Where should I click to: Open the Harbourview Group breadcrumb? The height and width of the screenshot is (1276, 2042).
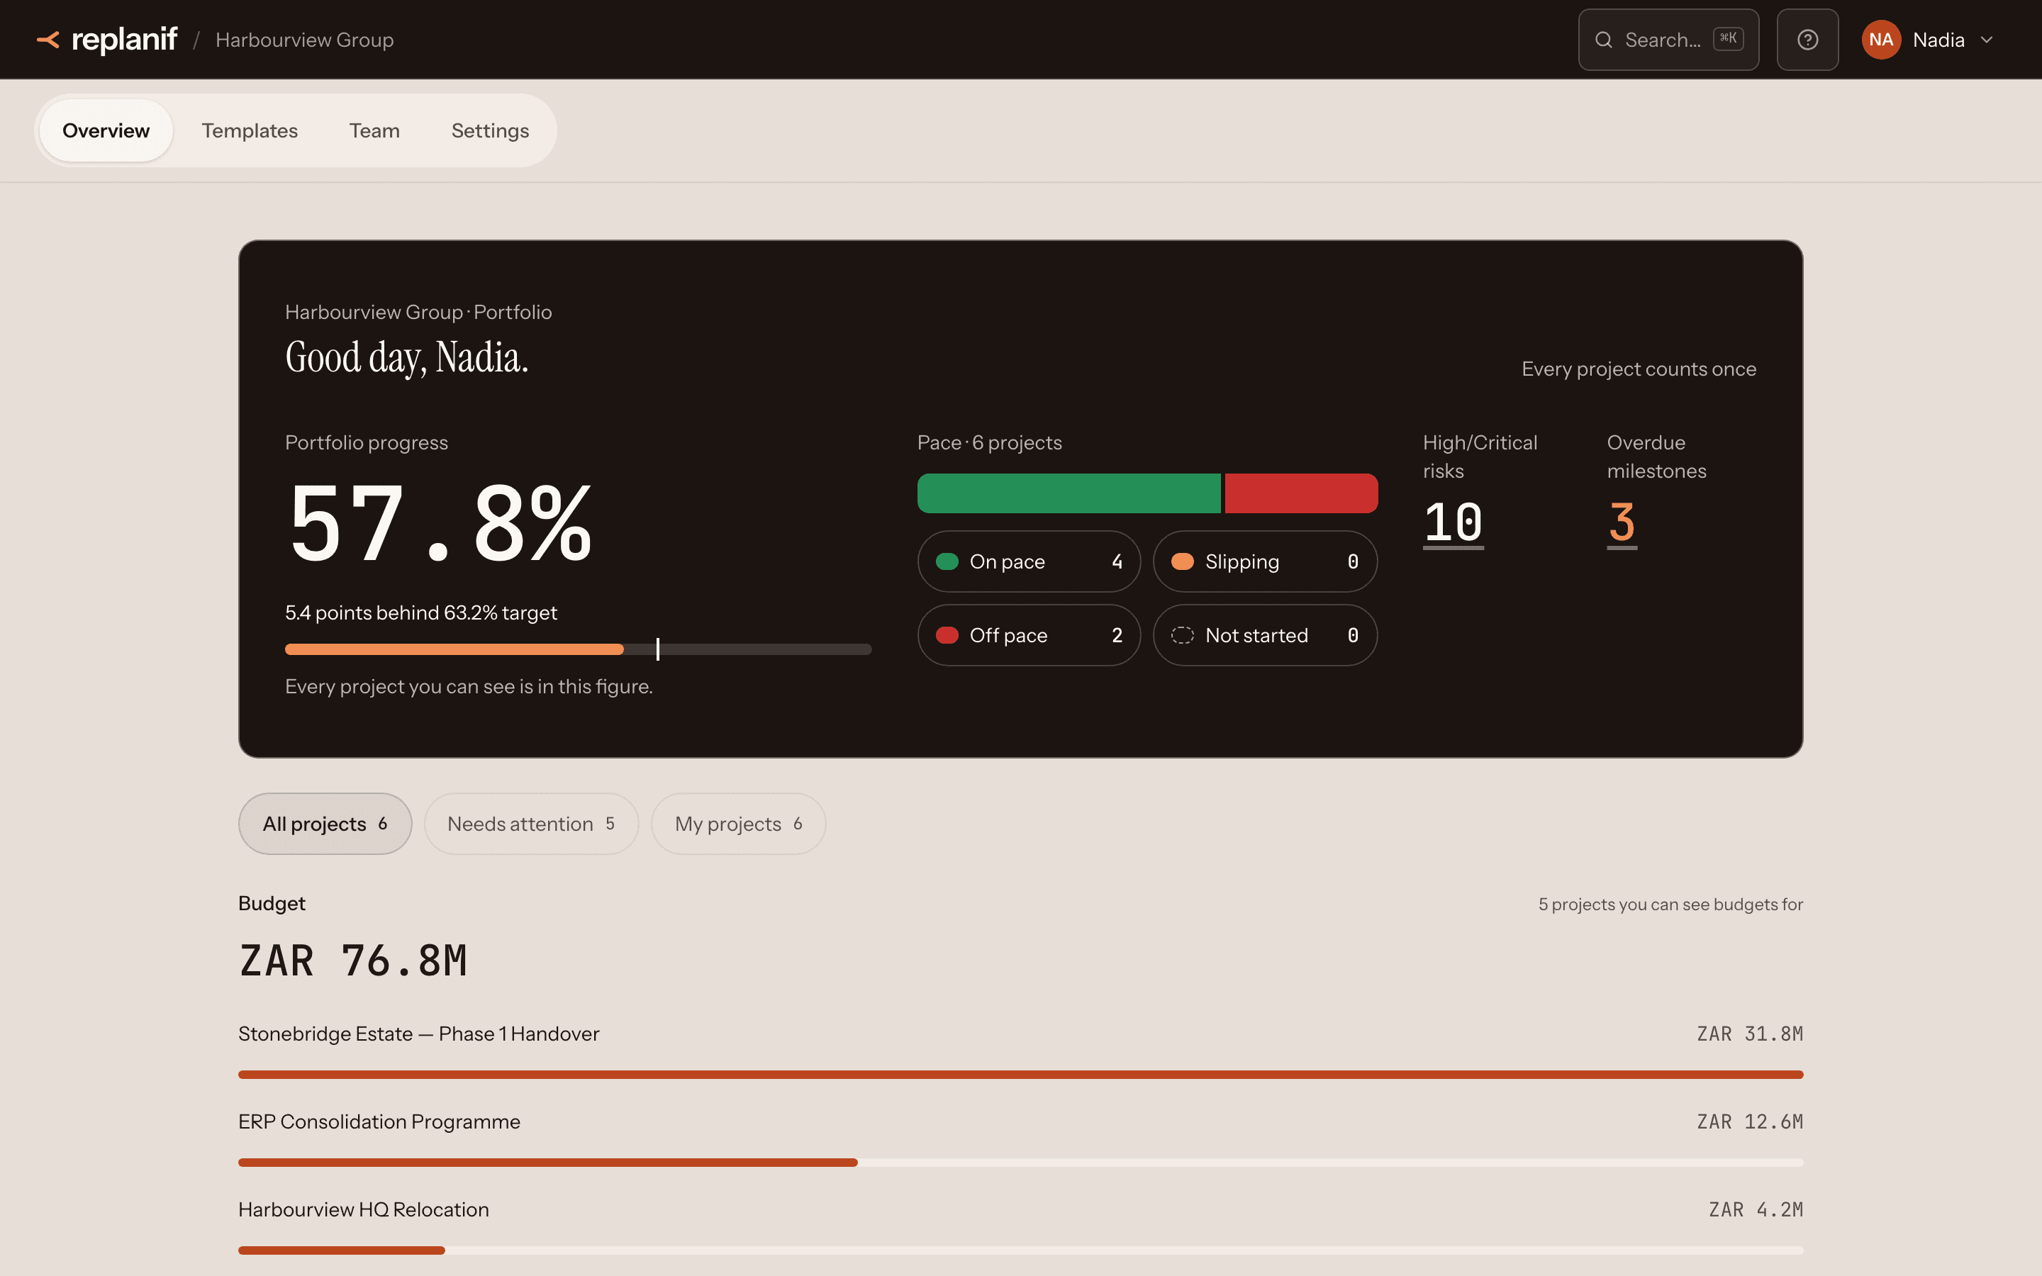tap(305, 40)
